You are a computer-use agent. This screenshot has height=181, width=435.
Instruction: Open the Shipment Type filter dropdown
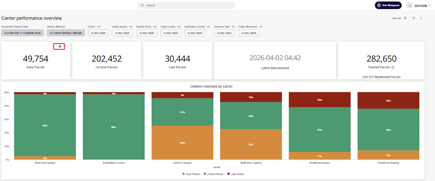(x=224, y=33)
